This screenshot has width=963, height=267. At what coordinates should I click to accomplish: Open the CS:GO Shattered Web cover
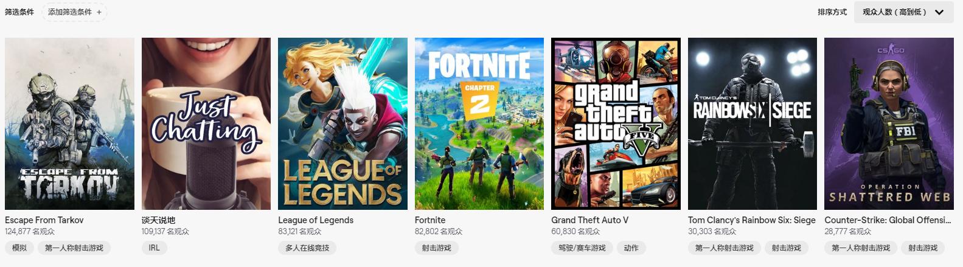point(889,123)
